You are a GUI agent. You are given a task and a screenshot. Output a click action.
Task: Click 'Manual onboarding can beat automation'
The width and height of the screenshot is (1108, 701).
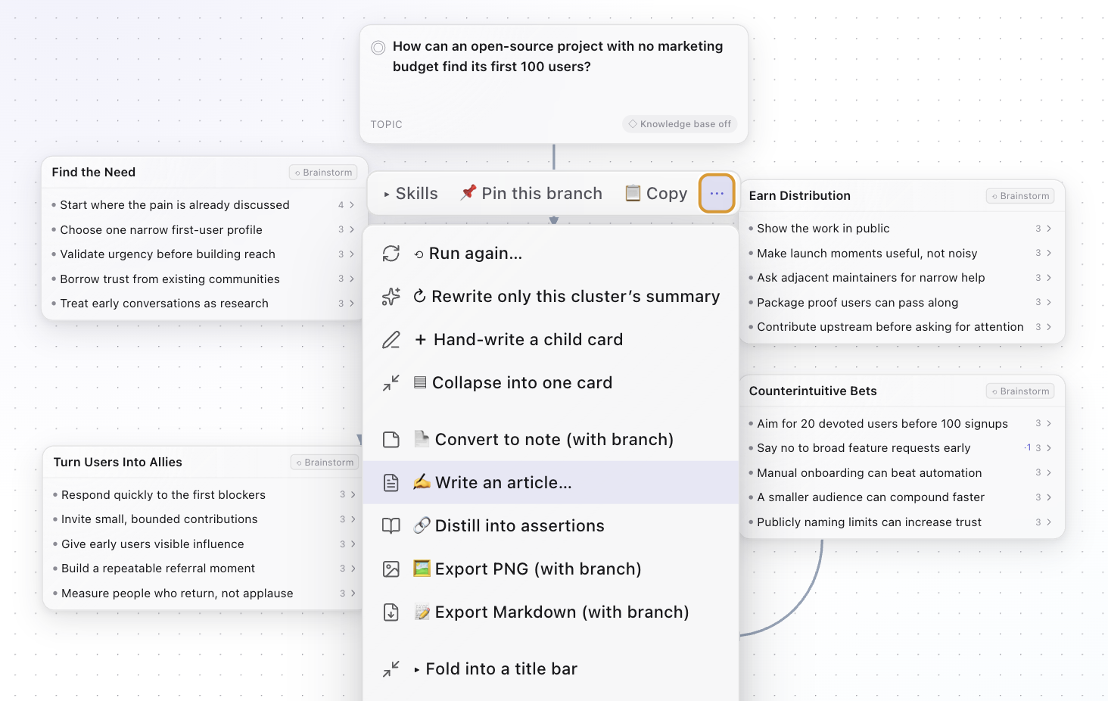coord(870,473)
